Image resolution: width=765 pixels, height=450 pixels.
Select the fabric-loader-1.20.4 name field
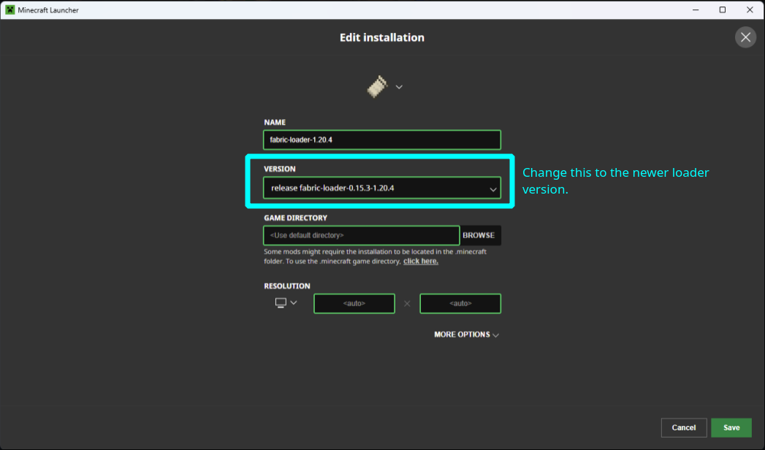tap(381, 140)
